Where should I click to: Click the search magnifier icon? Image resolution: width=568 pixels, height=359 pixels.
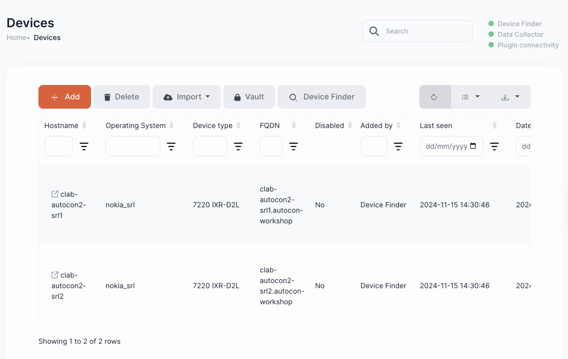(x=374, y=31)
